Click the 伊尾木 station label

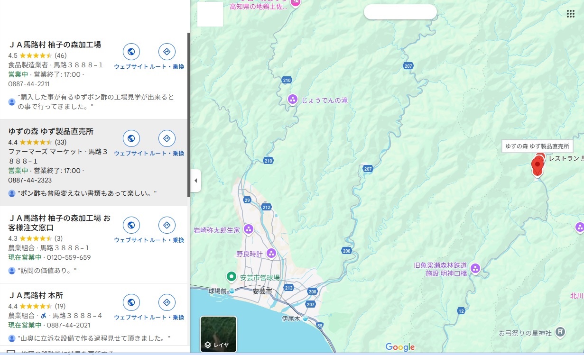pos(291,318)
